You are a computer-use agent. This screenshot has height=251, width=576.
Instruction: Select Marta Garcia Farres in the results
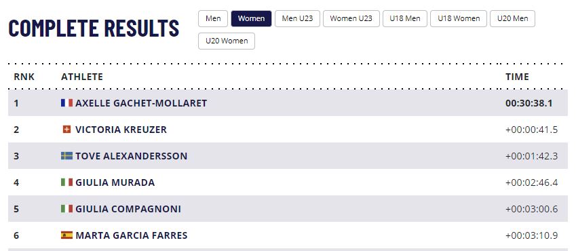[x=131, y=235]
